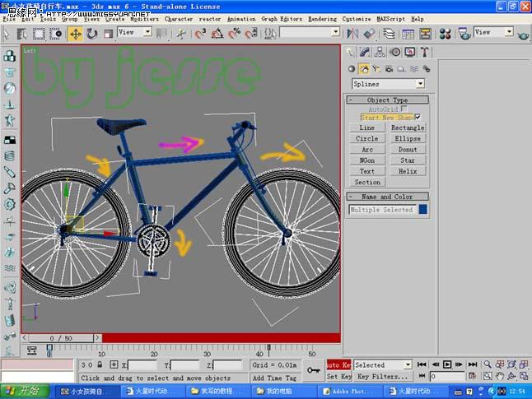Enable the AutoGrid checkbox
Screen dimensions: 532x399
(404, 109)
